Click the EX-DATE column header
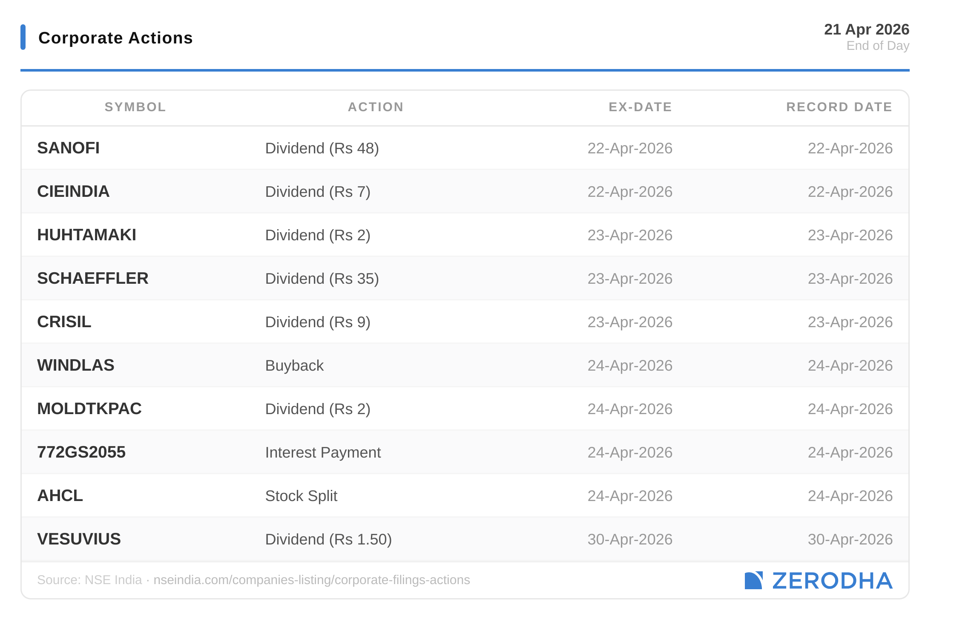The width and height of the screenshot is (971, 625). pos(640,107)
